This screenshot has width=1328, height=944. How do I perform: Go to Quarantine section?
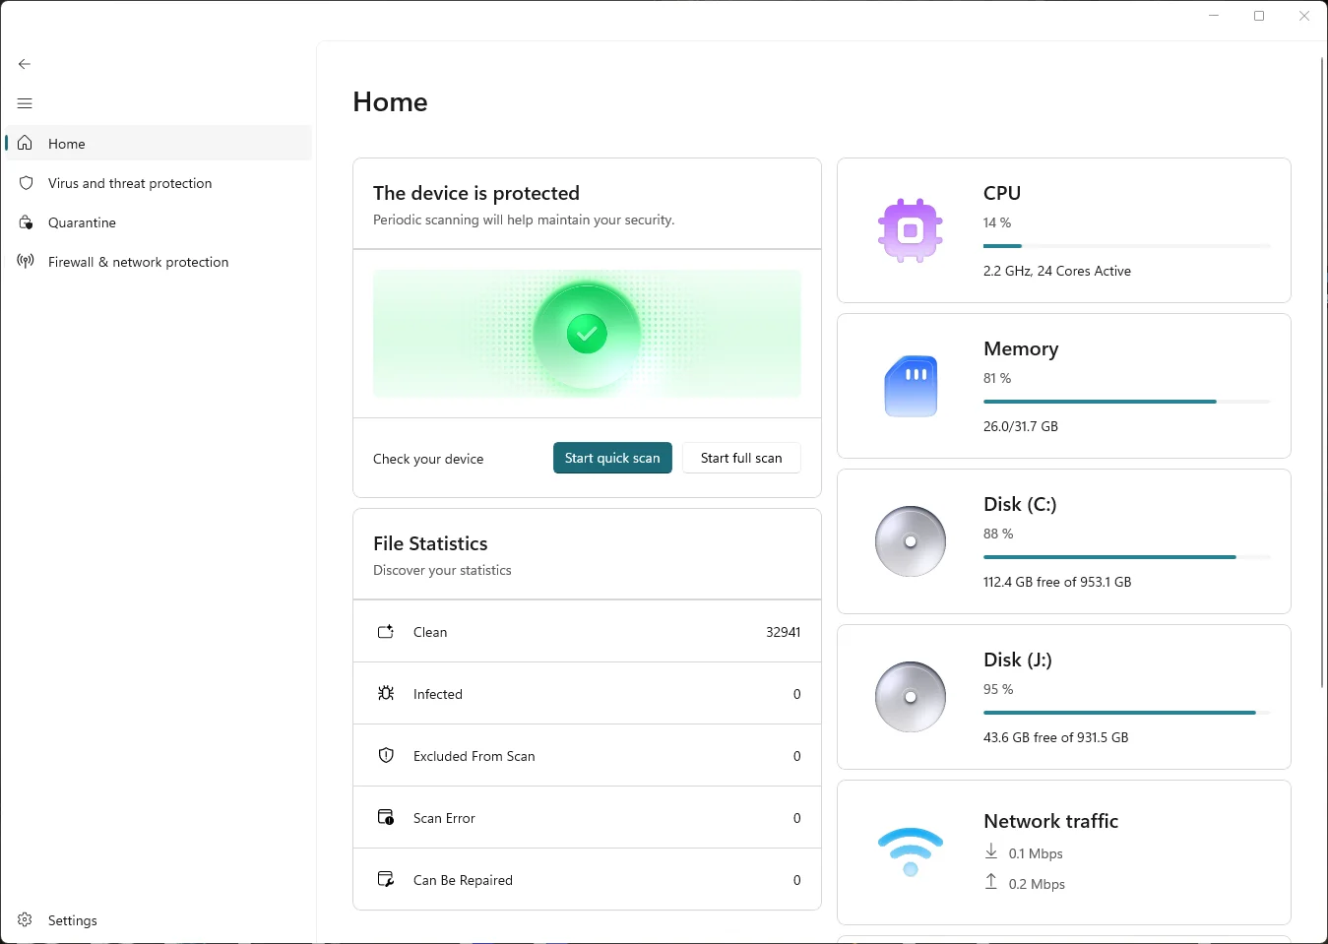pos(159,222)
